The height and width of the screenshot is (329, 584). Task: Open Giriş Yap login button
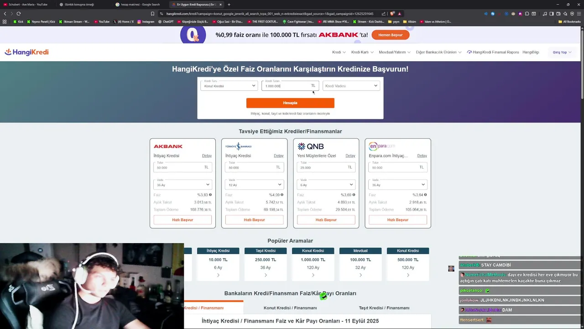click(x=562, y=52)
